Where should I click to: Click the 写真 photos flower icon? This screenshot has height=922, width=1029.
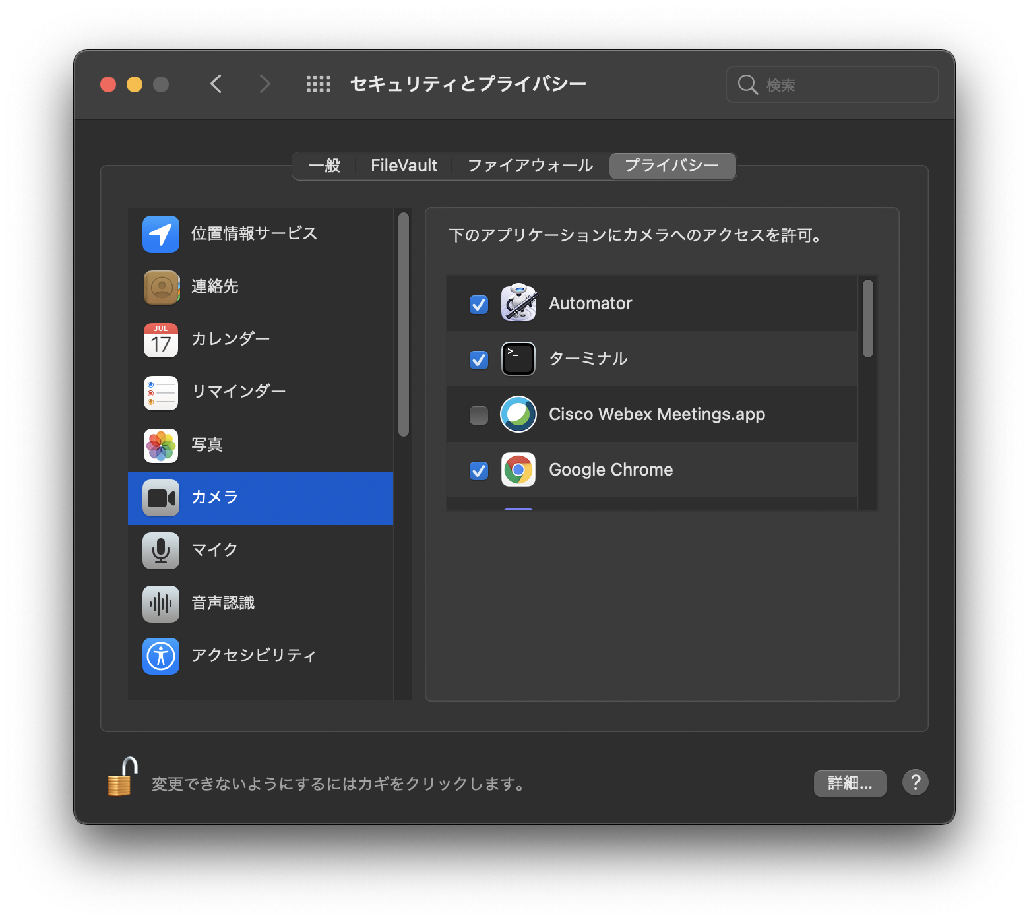point(161,446)
